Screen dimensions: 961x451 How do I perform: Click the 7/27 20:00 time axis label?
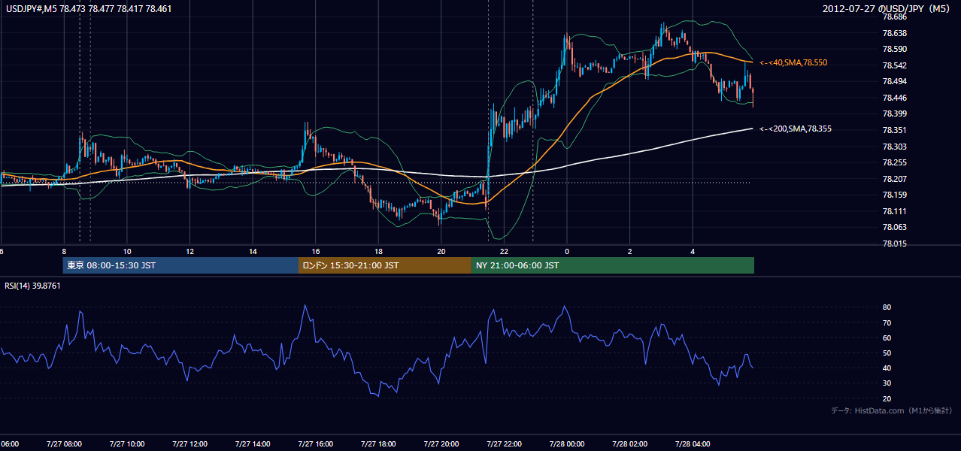pyautogui.click(x=441, y=443)
